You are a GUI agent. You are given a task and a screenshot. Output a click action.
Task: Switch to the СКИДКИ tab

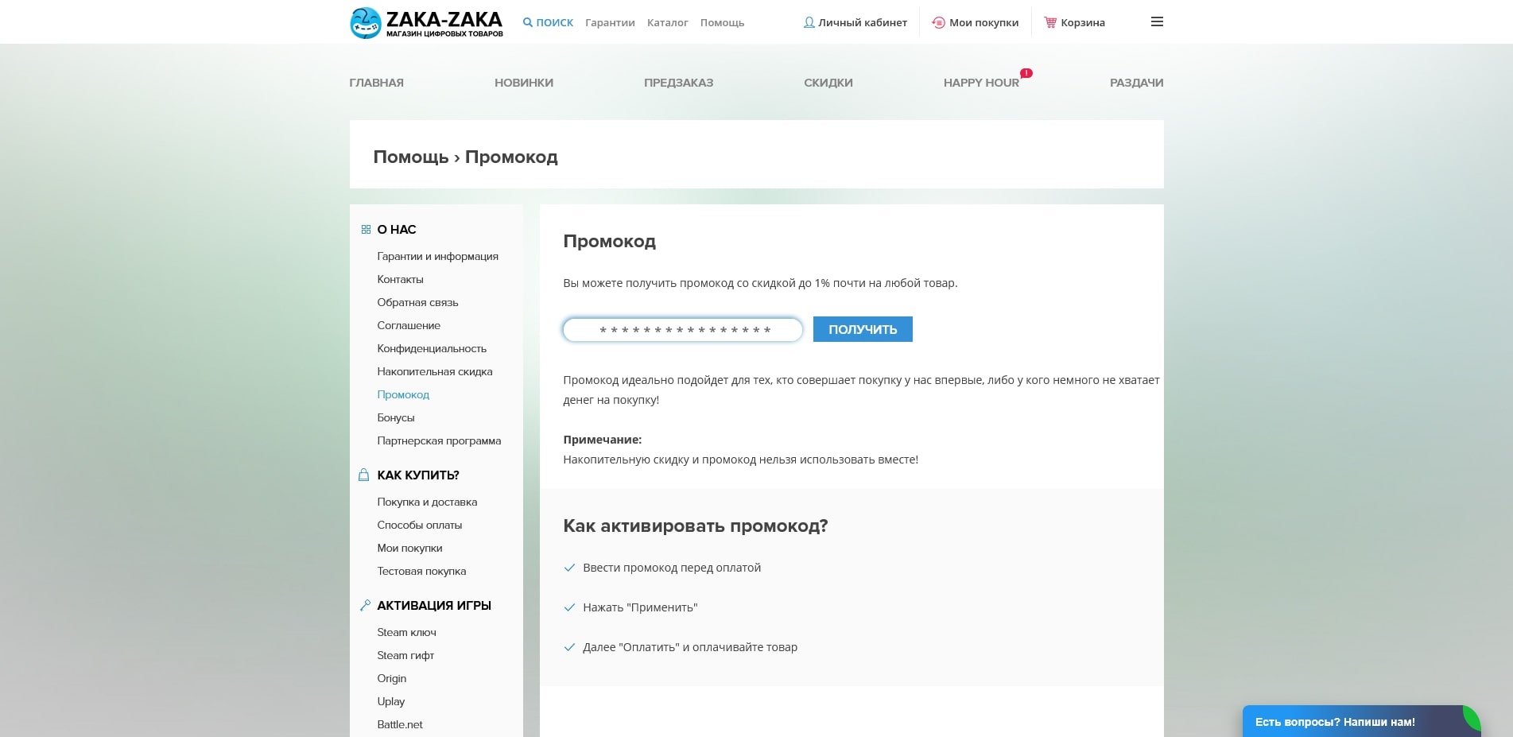(x=828, y=83)
